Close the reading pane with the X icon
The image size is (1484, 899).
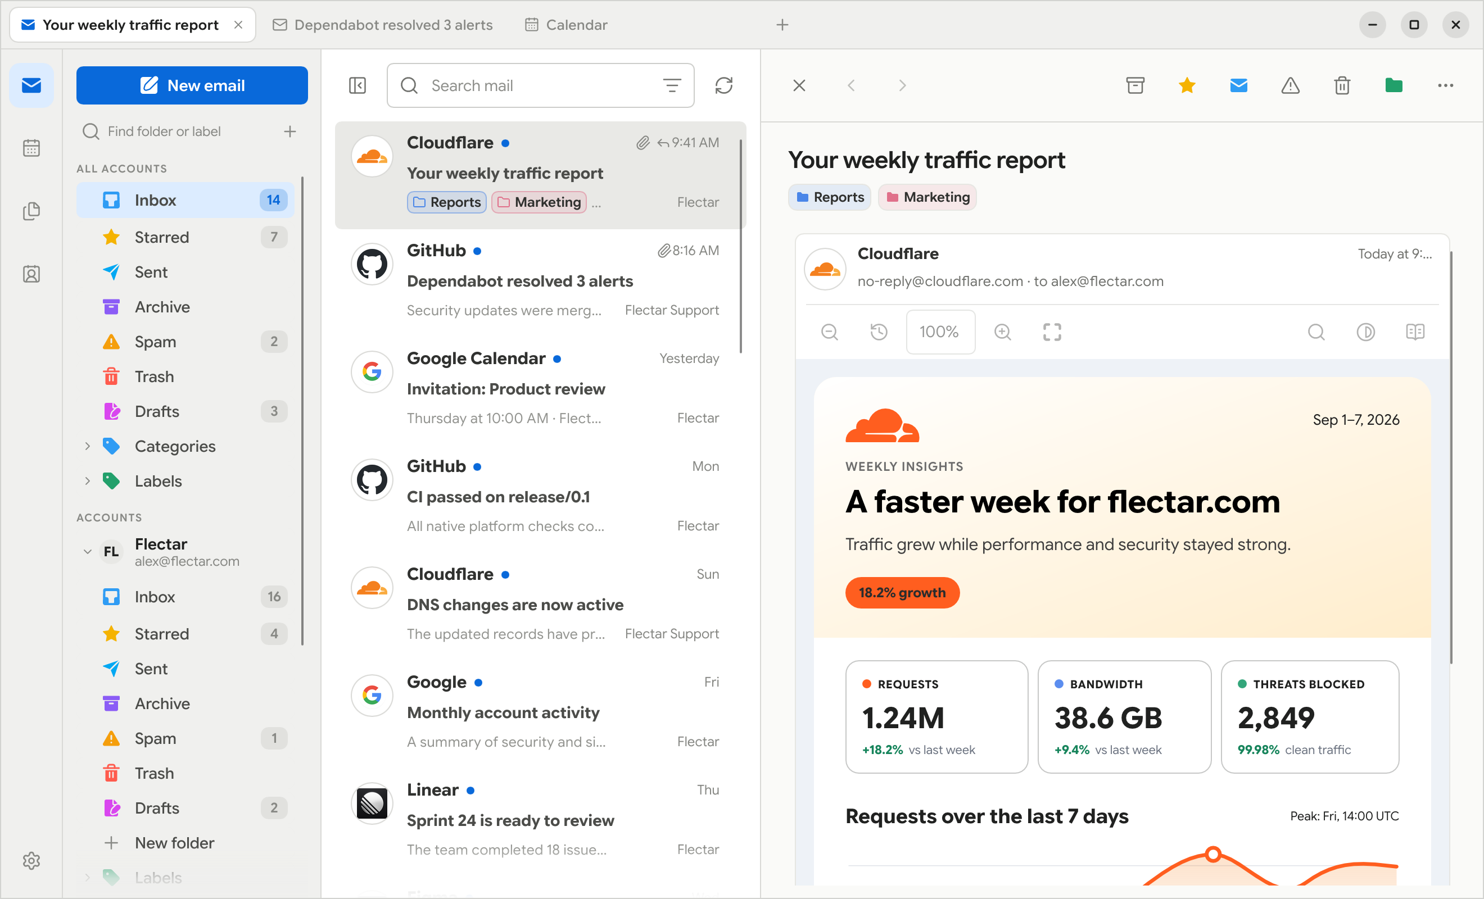[x=799, y=85]
